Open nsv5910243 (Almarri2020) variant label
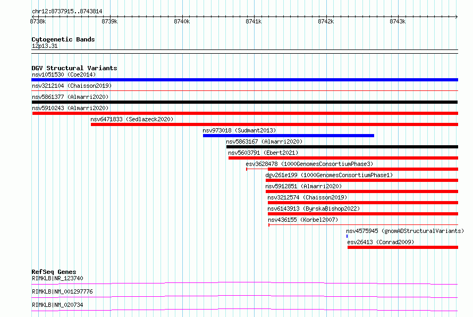473x317 pixels. [x=70, y=108]
